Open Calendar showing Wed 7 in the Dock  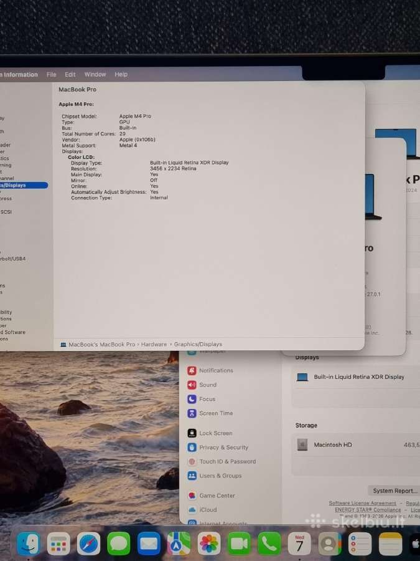299,544
